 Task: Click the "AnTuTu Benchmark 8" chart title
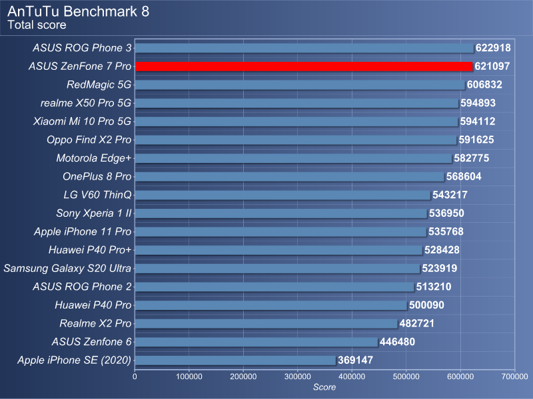(78, 11)
